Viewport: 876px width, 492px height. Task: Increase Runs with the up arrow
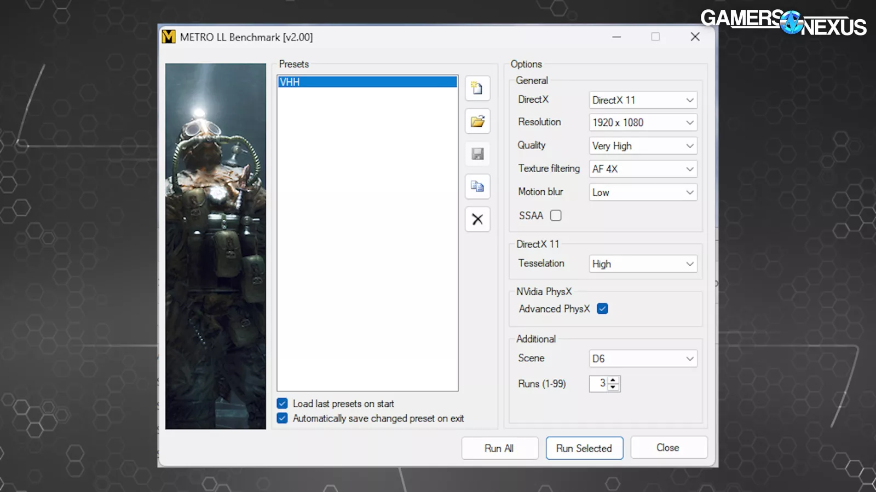[x=613, y=380]
